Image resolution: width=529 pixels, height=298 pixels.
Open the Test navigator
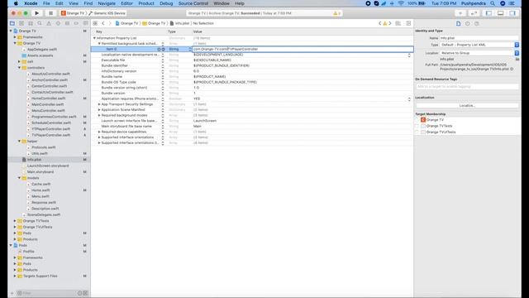coord(58,23)
